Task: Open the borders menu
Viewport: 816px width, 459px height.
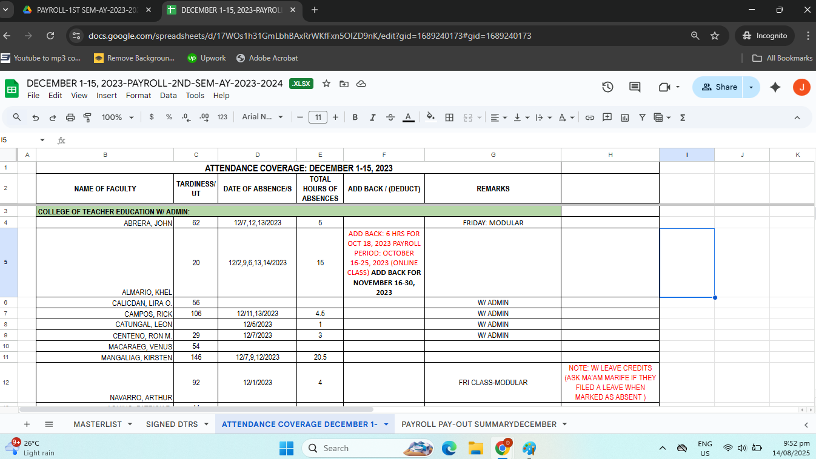Action: pos(449,117)
